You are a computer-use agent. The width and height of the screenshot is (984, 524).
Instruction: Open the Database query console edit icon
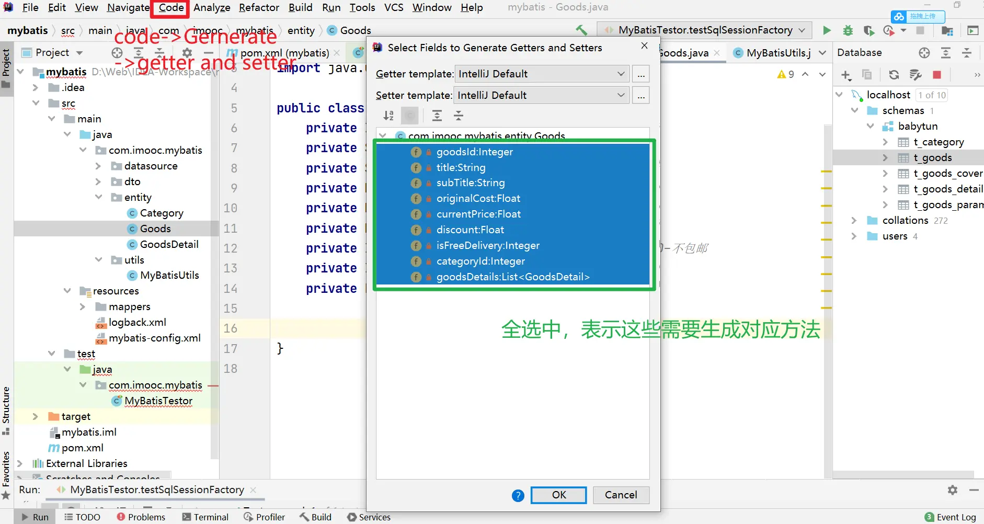(916, 75)
